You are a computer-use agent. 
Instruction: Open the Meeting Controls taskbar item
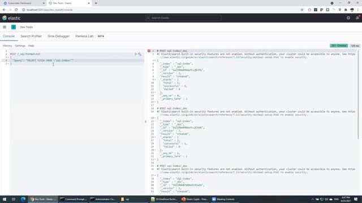tap(223, 199)
